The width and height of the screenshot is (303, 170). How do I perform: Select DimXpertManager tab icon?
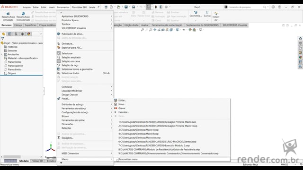click(x=22, y=34)
